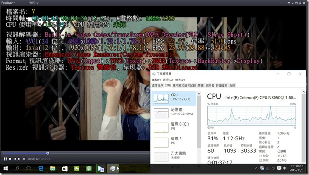Switch input method 中 indicator

pyautogui.click(x=285, y=168)
